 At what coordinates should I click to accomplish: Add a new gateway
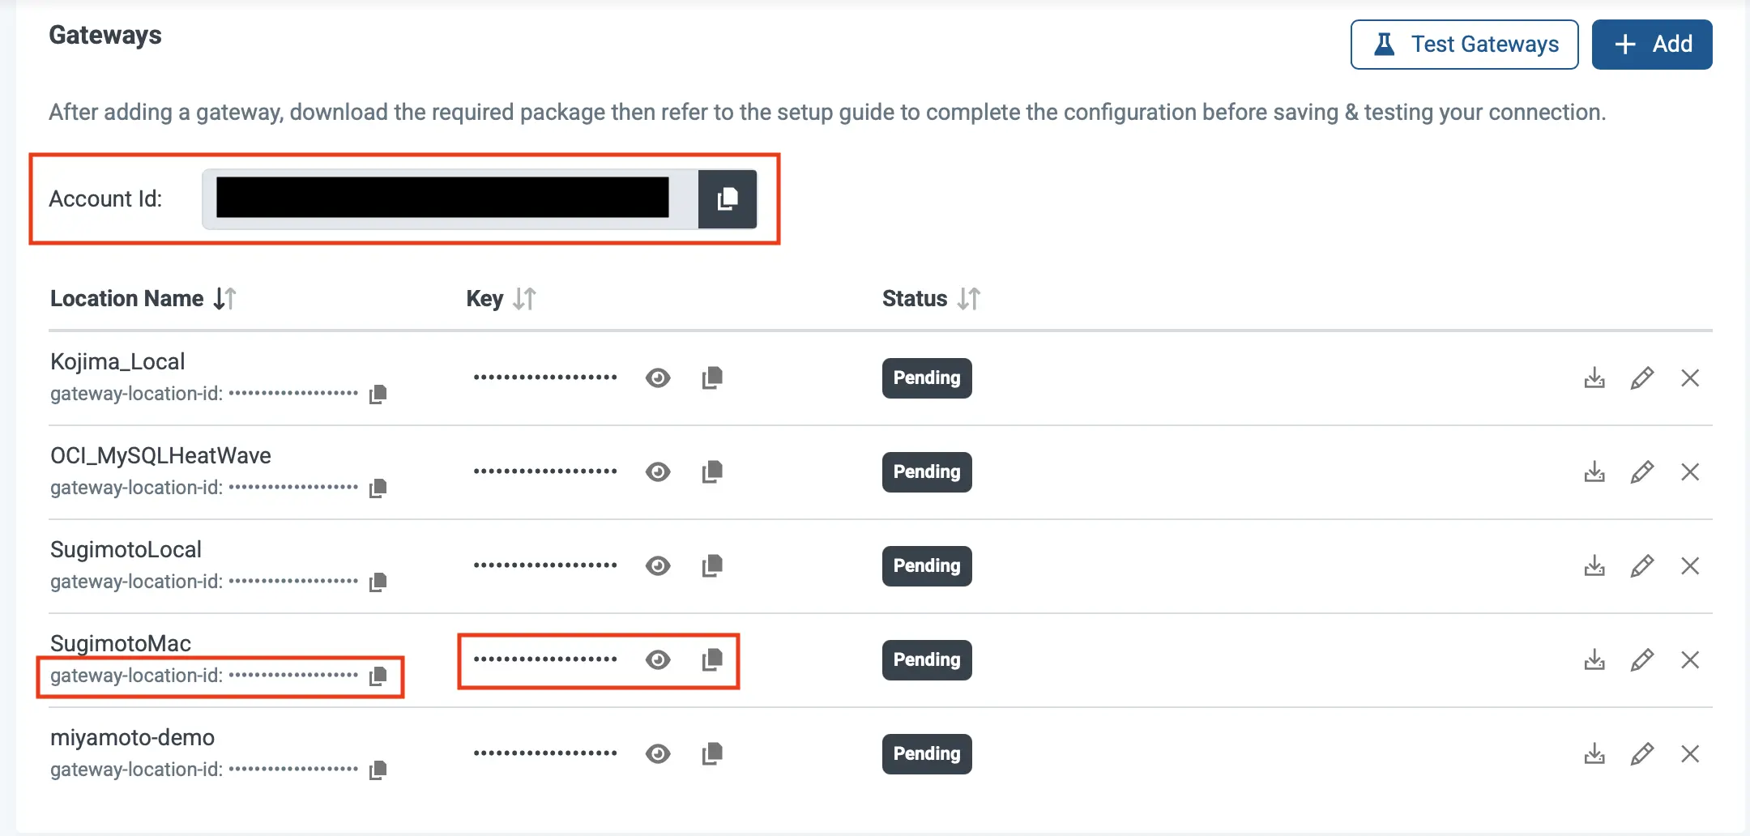(1651, 45)
